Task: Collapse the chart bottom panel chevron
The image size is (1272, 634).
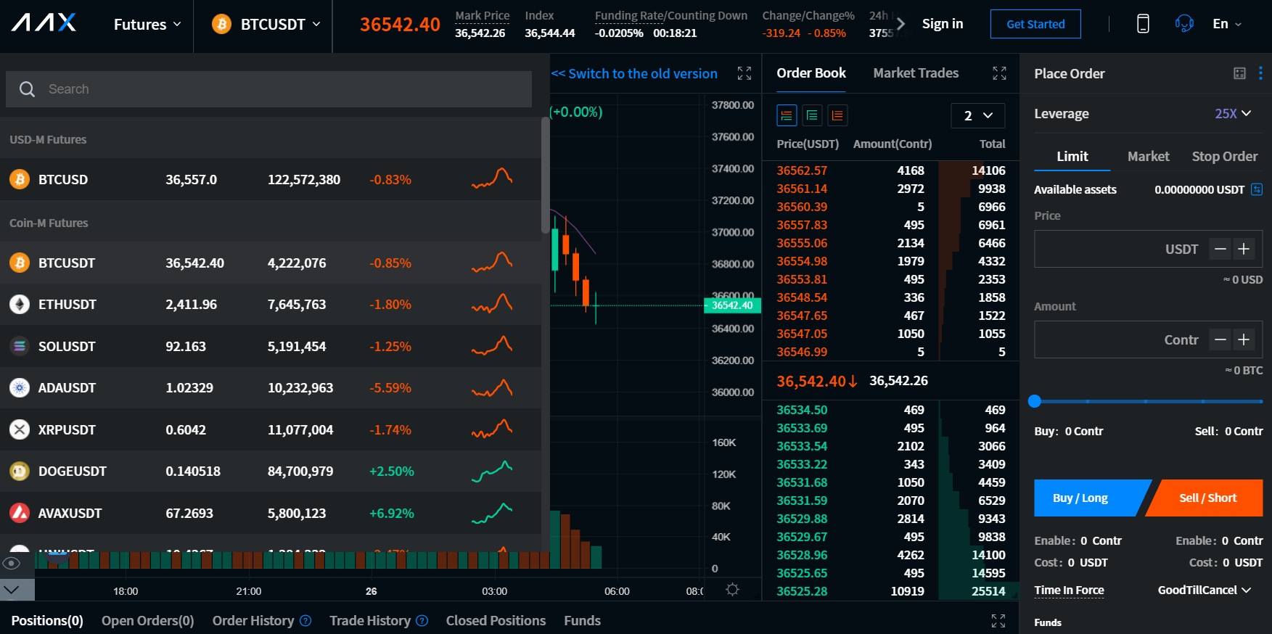Action: tap(11, 590)
